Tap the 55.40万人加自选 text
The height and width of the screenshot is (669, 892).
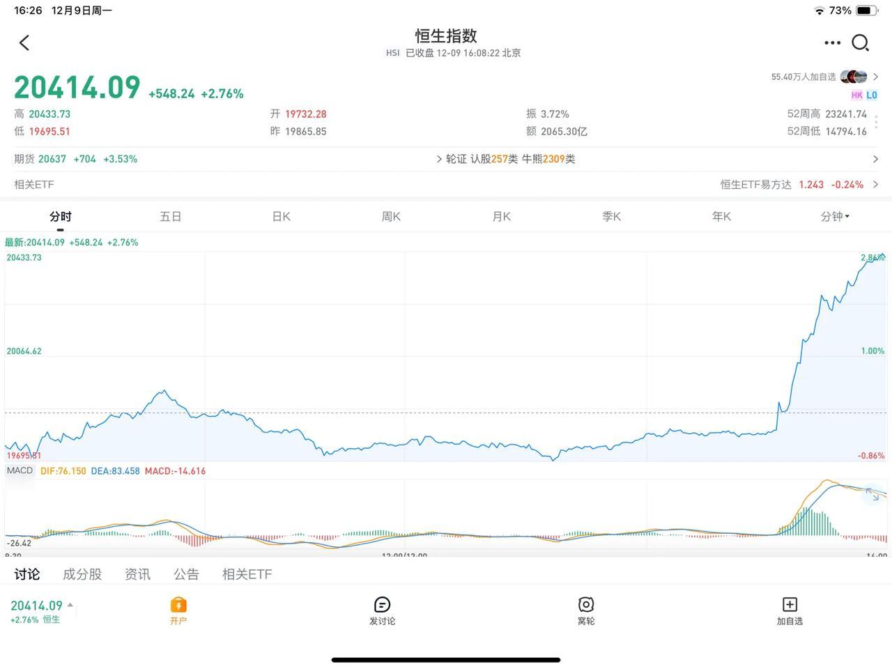[803, 77]
